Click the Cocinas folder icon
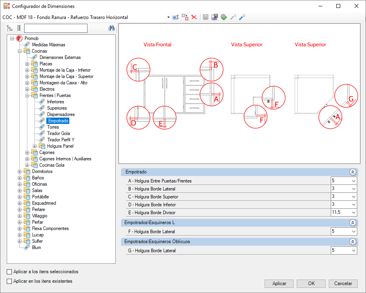366x293 pixels. coord(27,51)
